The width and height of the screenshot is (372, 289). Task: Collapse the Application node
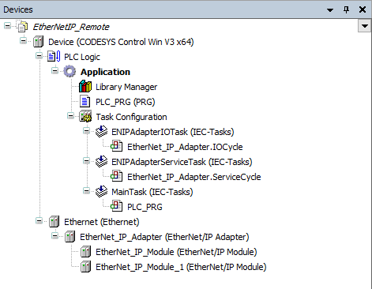coord(54,70)
